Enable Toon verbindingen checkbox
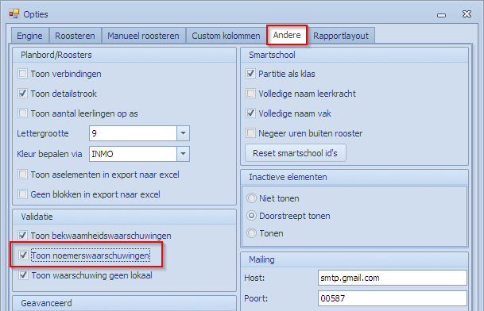The height and width of the screenshot is (311, 484). point(22,74)
